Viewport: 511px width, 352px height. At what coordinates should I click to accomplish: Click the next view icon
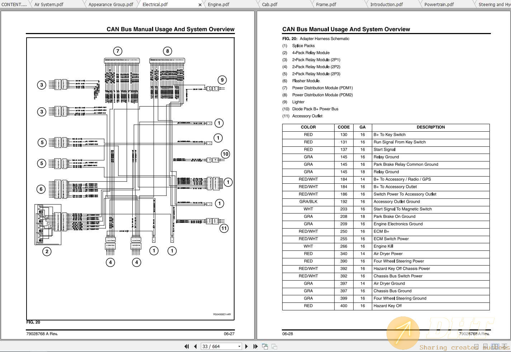[x=274, y=346]
